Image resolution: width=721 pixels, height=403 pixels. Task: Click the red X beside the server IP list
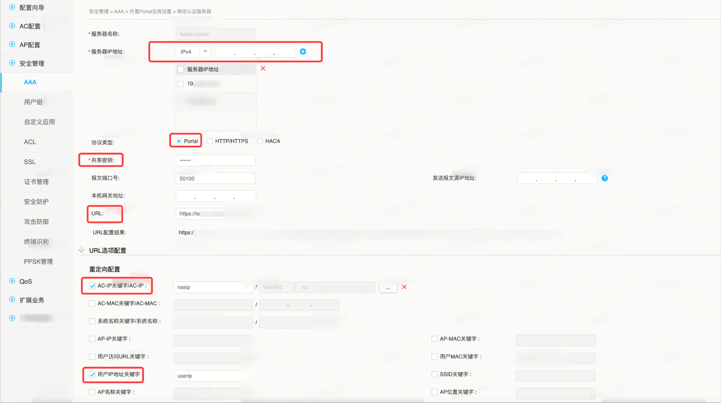[x=263, y=69]
